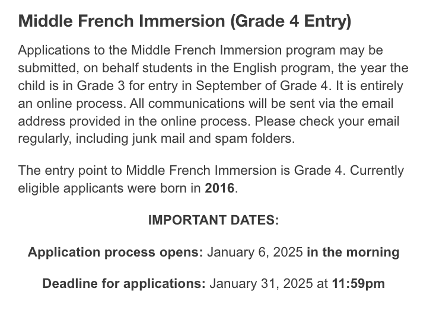
Task: Click the text September of Grade 4
Action: pos(263,85)
